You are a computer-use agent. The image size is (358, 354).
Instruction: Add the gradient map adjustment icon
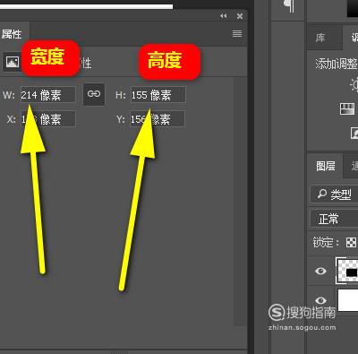[x=347, y=108]
